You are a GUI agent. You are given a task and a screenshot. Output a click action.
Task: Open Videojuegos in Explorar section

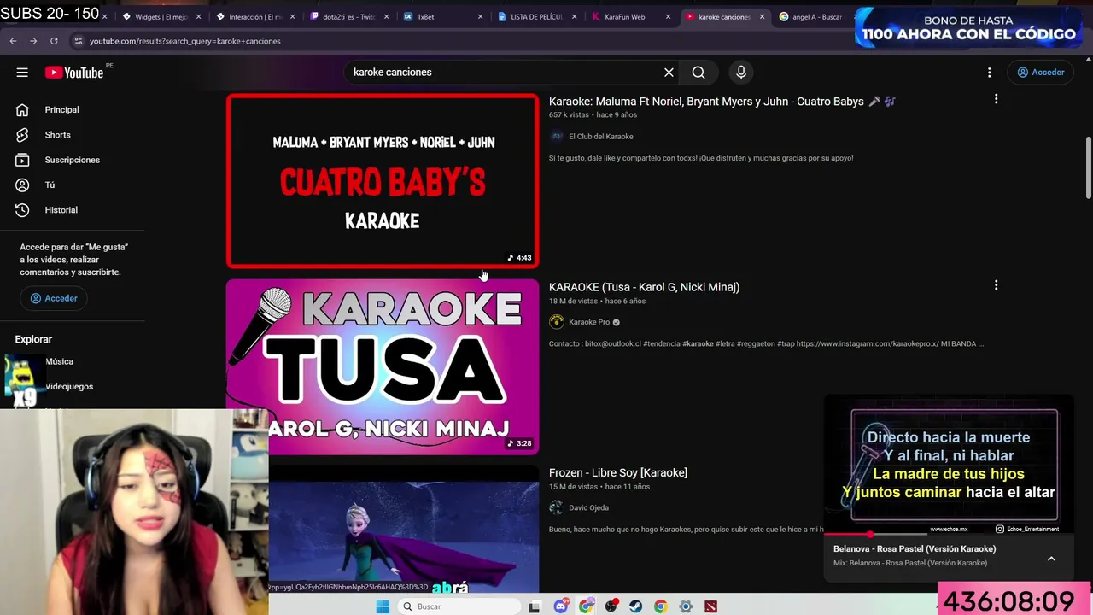click(69, 386)
